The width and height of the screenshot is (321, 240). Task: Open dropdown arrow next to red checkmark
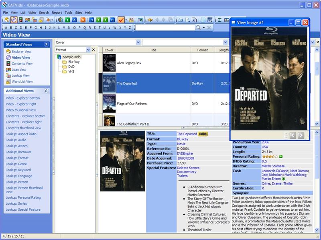pos(126,20)
